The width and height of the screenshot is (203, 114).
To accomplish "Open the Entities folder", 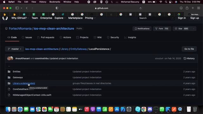I will pyautogui.click(x=16, y=72).
